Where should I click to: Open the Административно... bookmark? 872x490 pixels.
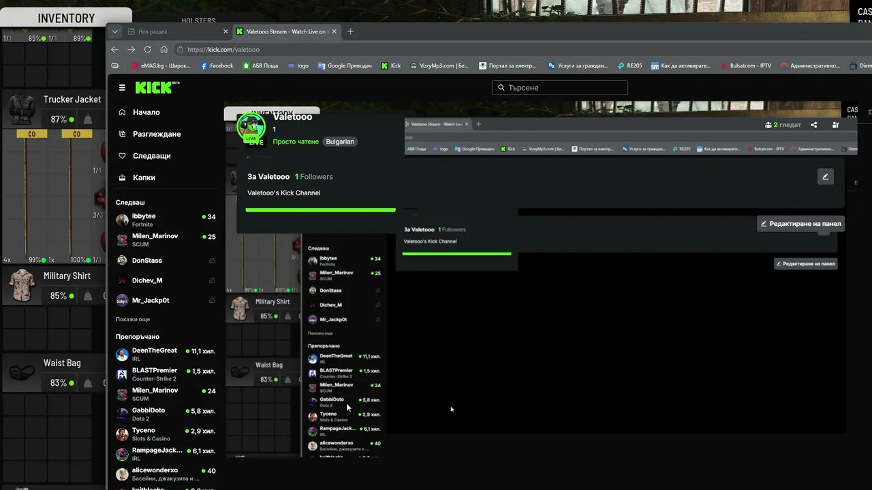coord(810,66)
